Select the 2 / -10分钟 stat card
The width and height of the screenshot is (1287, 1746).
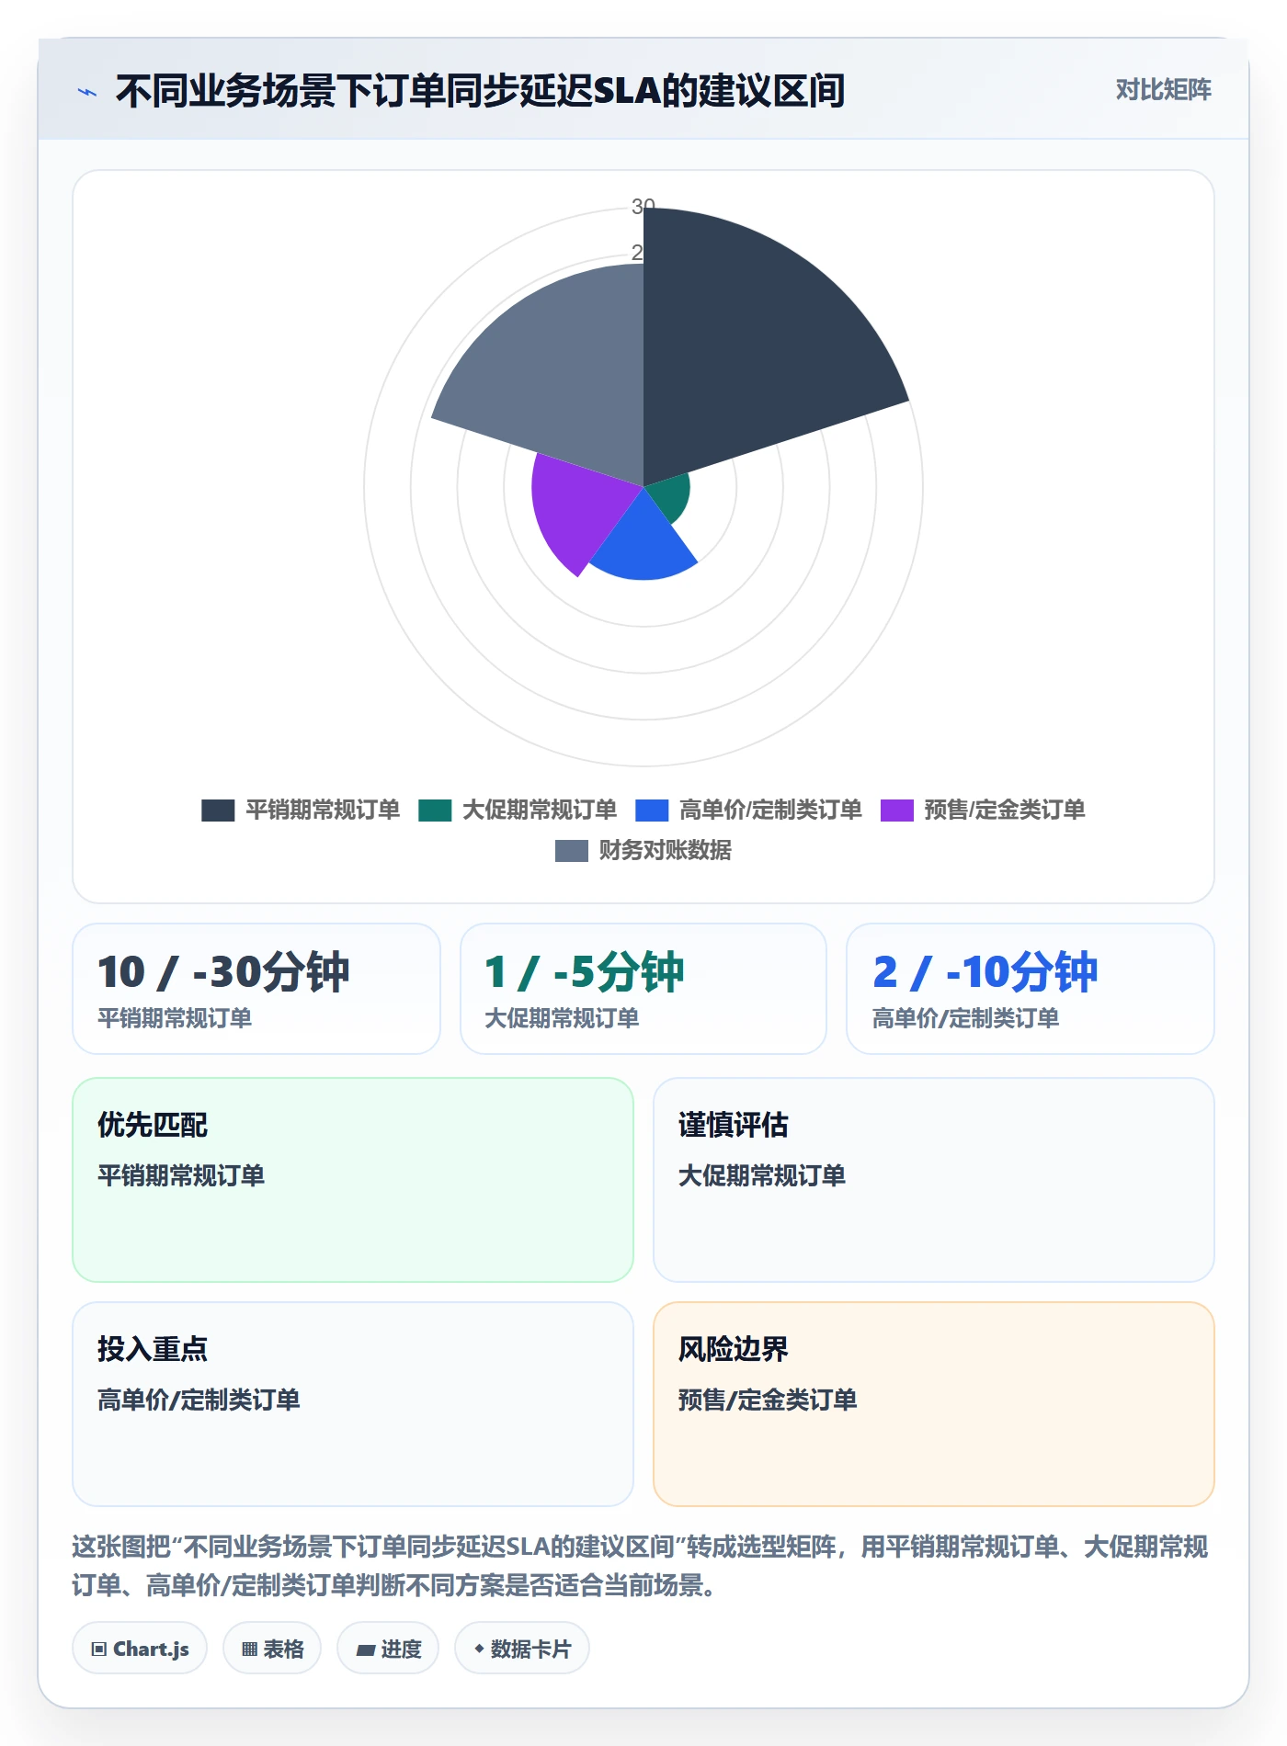(x=1031, y=989)
